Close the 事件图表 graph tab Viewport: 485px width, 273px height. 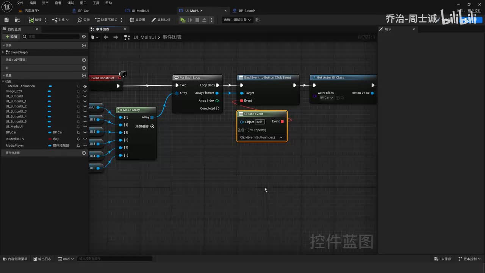125,29
